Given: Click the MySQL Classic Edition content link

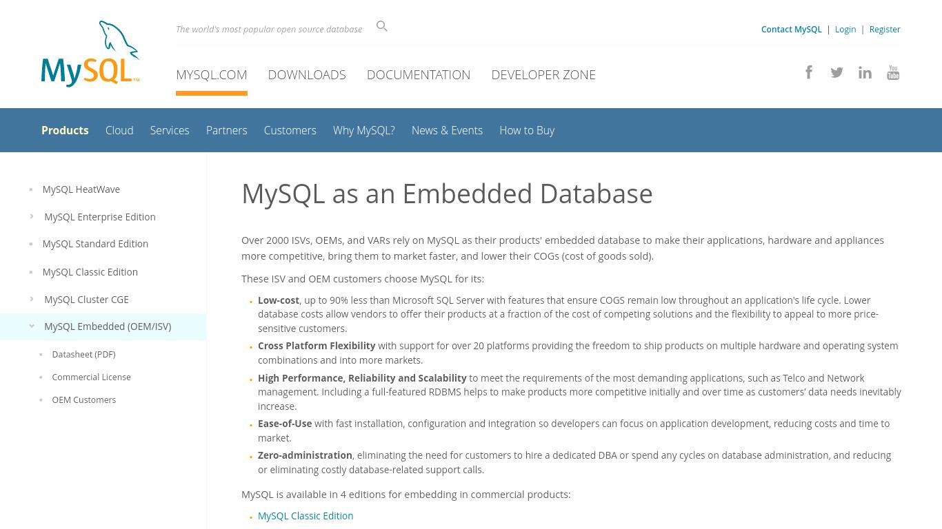Looking at the screenshot, I should [x=305, y=516].
